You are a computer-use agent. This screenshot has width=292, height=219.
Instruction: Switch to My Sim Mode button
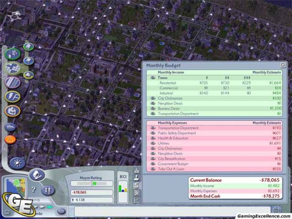click(48, 190)
